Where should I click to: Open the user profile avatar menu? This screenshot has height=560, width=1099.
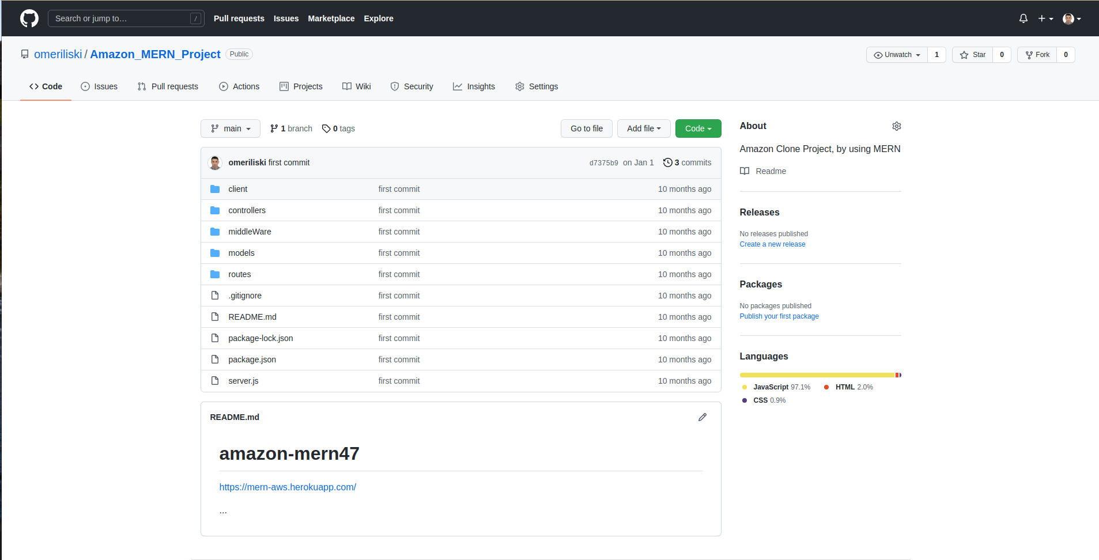[x=1071, y=18]
